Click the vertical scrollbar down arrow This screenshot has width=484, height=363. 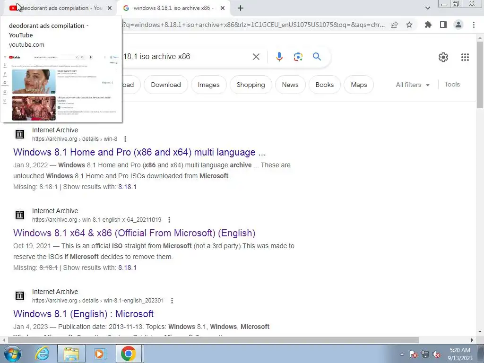pyautogui.click(x=480, y=332)
